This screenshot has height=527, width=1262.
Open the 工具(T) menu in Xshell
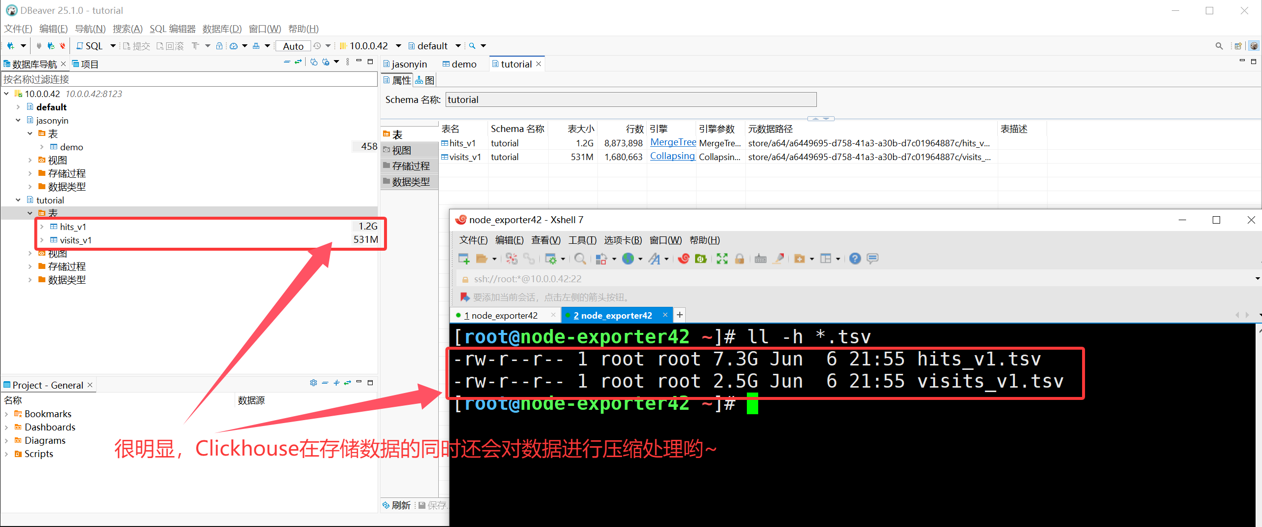pyautogui.click(x=582, y=240)
